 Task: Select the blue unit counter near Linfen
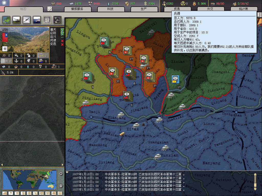pyautogui.click(x=176, y=79)
